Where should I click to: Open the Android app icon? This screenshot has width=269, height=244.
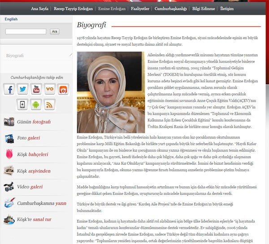(36, 105)
